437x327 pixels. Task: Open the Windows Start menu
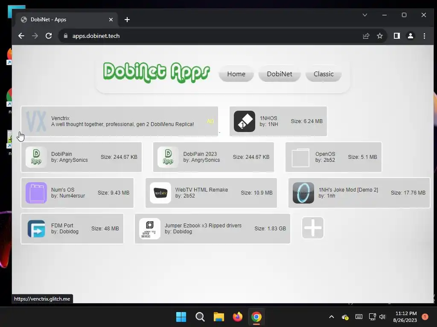tap(181, 317)
